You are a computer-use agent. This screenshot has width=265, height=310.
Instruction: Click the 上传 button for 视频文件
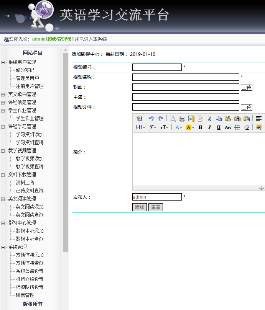[247, 108]
